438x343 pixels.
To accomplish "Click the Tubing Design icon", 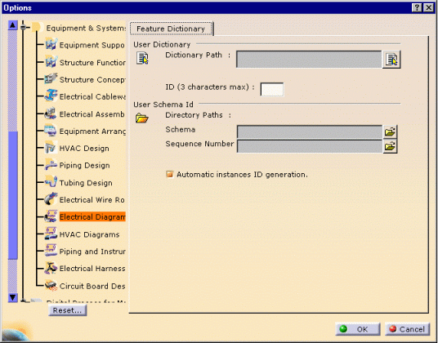I will coord(51,182).
